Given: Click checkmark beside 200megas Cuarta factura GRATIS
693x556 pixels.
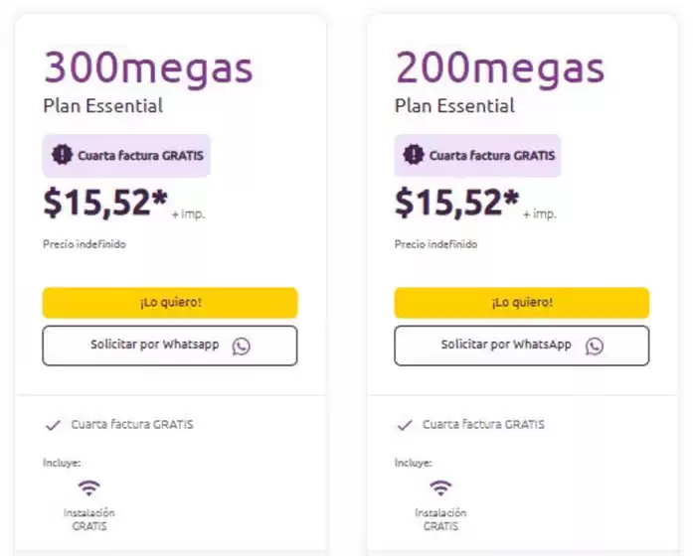Looking at the screenshot, I should coord(405,425).
